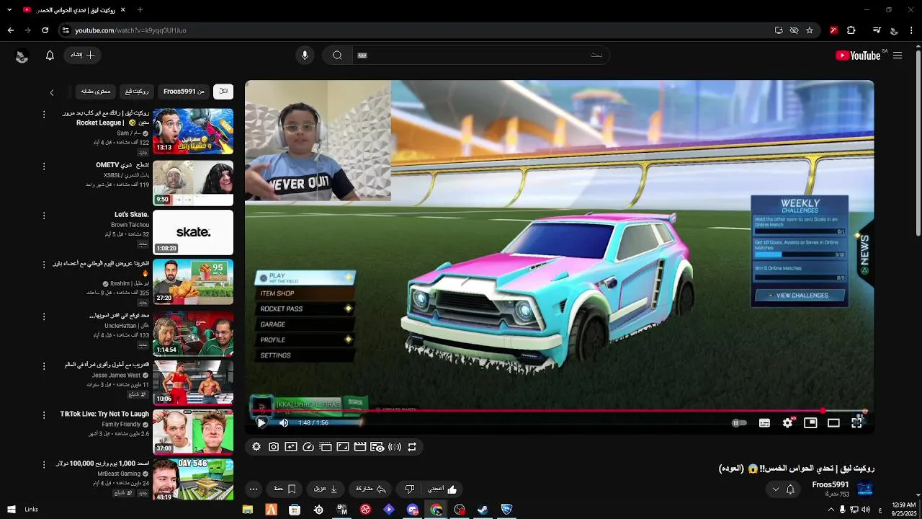922x519 pixels.
Task: Open Rocket League taskbar icon
Action: (506, 510)
